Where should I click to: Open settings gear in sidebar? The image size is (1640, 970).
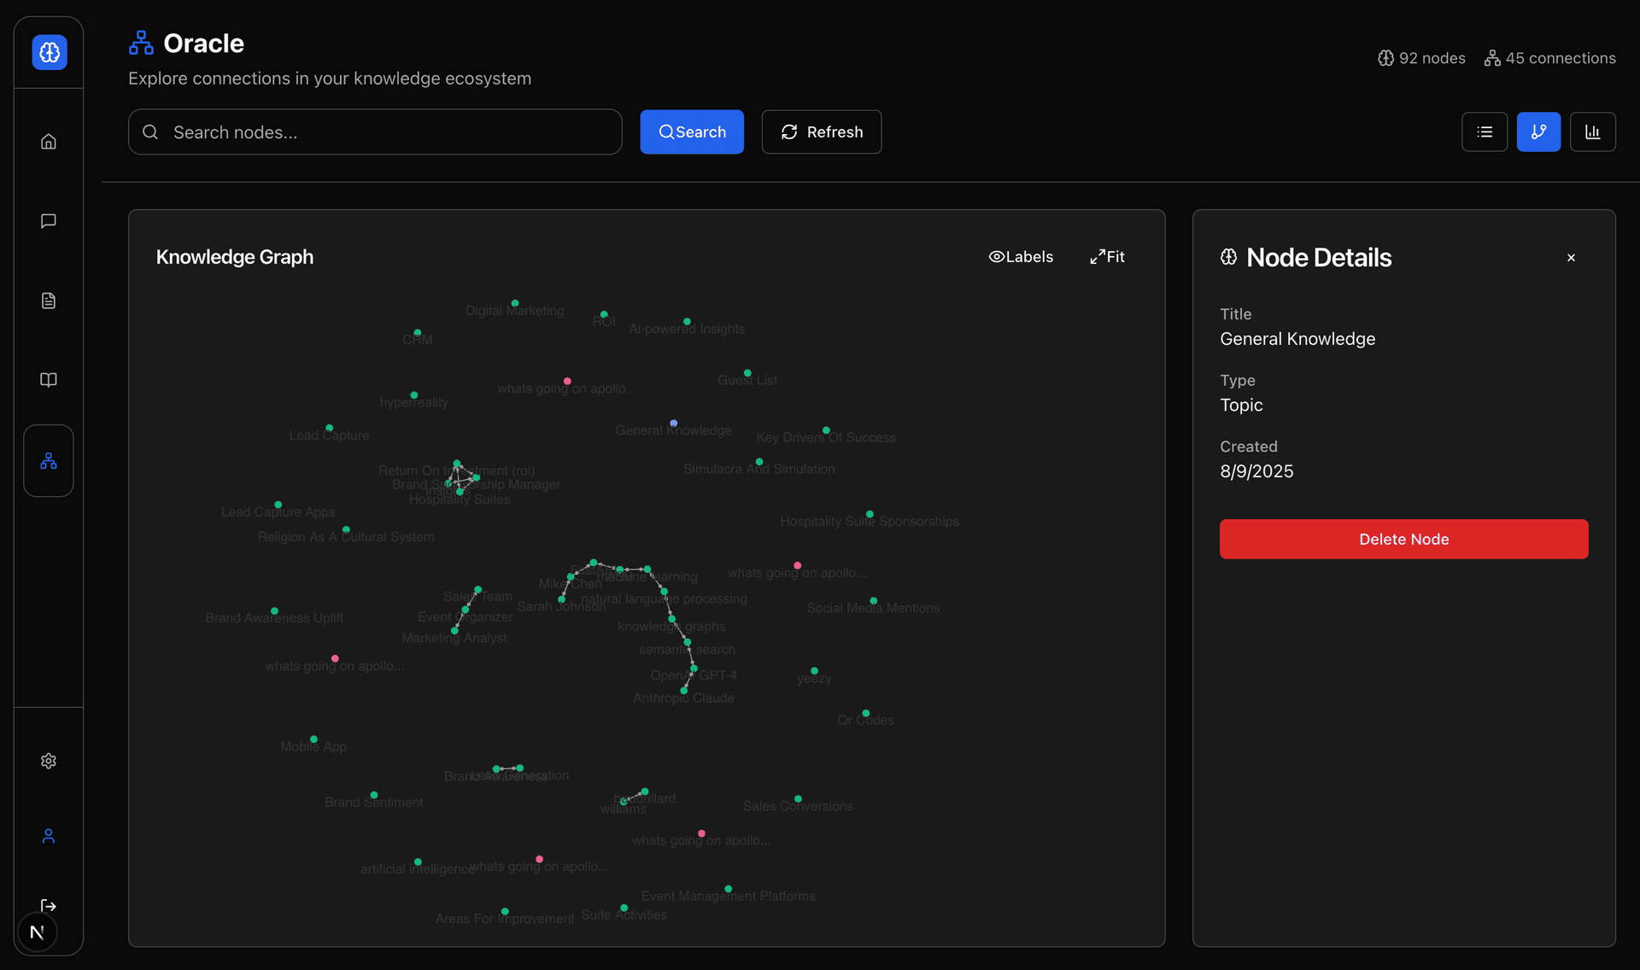(x=49, y=761)
